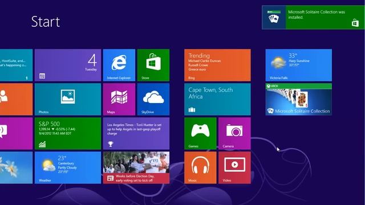Launch Microsoft Solitaire Collection tile

299,99
